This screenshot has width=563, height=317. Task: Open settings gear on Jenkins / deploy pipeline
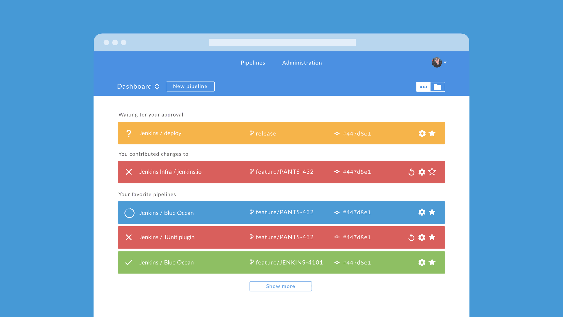422,133
